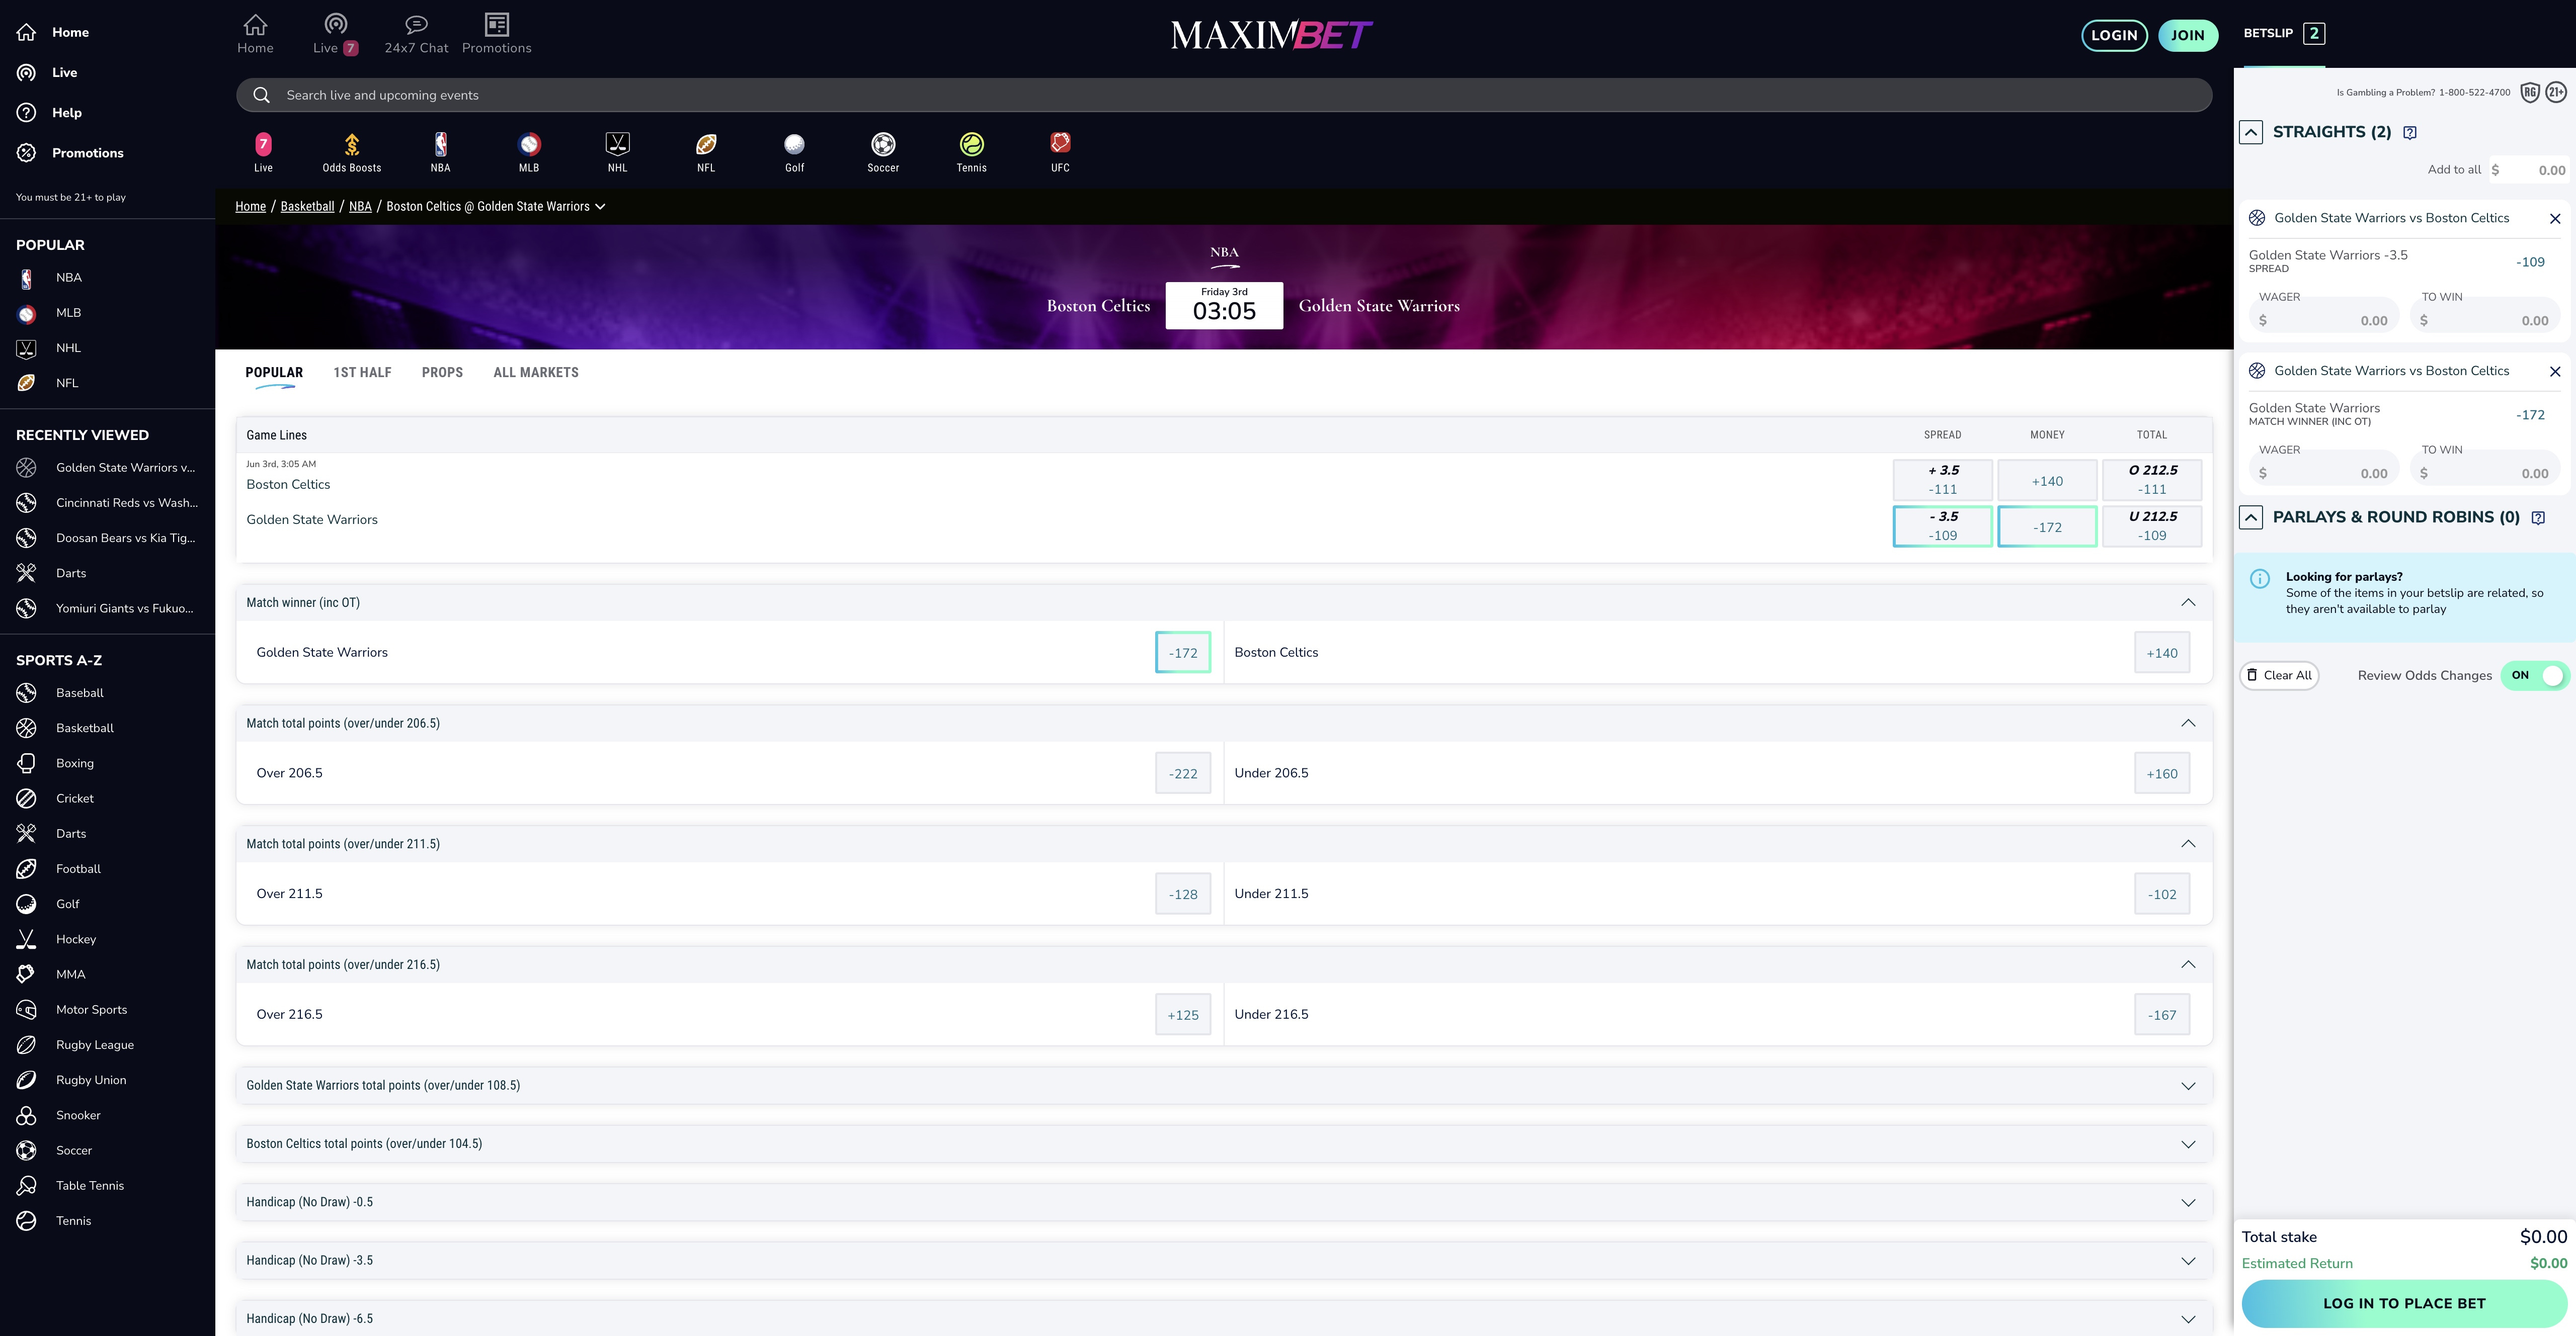Click the Straights help question icon
2576x1336 pixels.
point(2410,133)
